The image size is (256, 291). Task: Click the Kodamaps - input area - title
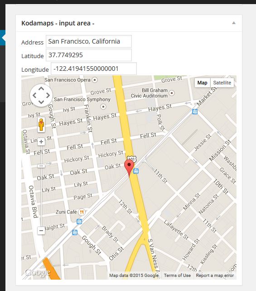point(58,23)
